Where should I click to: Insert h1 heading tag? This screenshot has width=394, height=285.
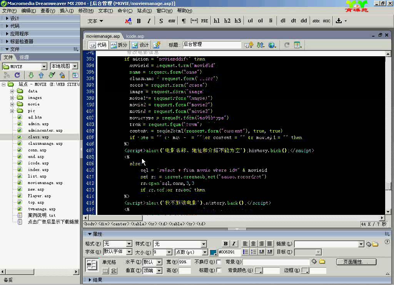[x=217, y=21]
